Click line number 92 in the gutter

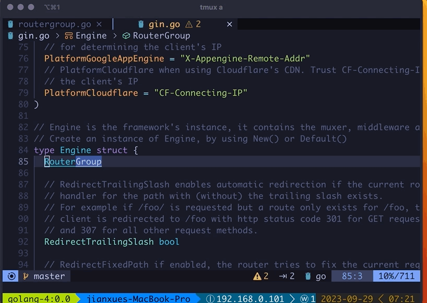coord(23,242)
